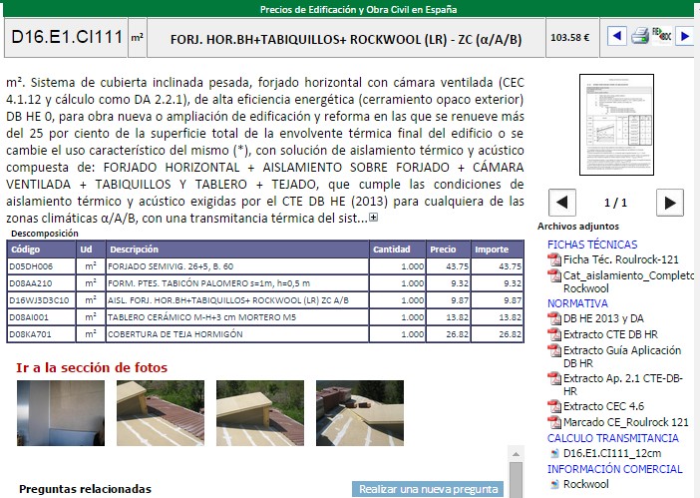700x498 pixels.
Task: Print this price item page
Action: 640,36
